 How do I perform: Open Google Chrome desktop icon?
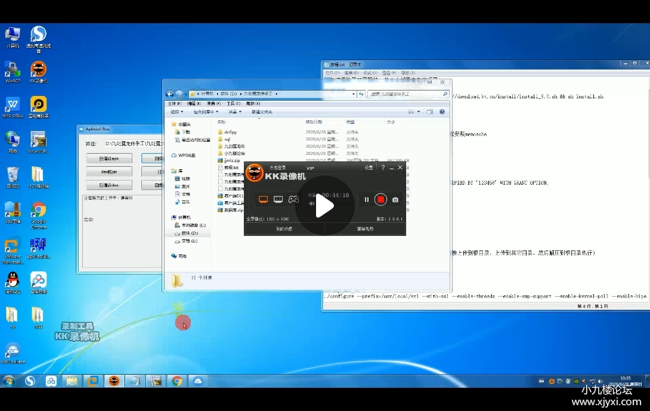(39, 211)
